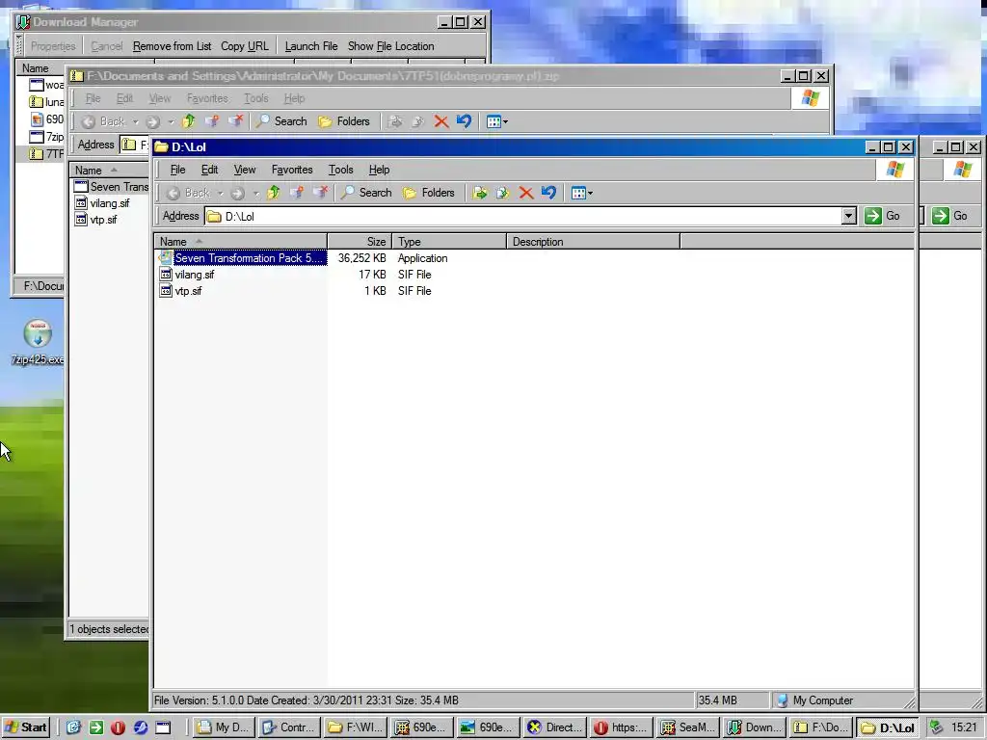This screenshot has width=987, height=740.
Task: Click Delete icon in the 7TP51 zip window
Action: (441, 121)
